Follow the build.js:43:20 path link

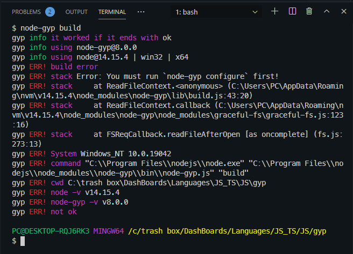(220, 96)
